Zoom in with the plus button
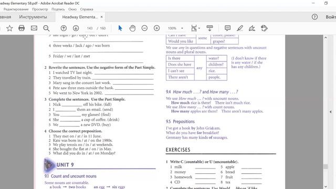The height and width of the screenshot is (189, 336). coord(157,28)
